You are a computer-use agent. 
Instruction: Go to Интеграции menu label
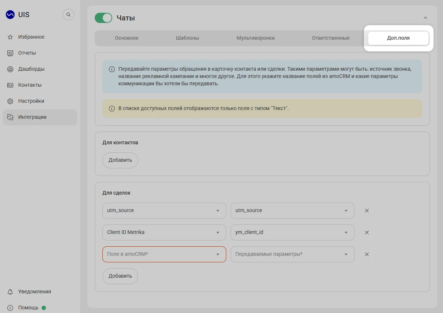[32, 117]
